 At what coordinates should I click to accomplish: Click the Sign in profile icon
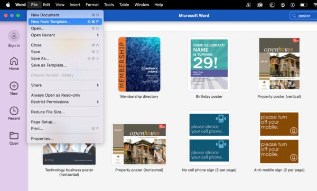tap(14, 36)
